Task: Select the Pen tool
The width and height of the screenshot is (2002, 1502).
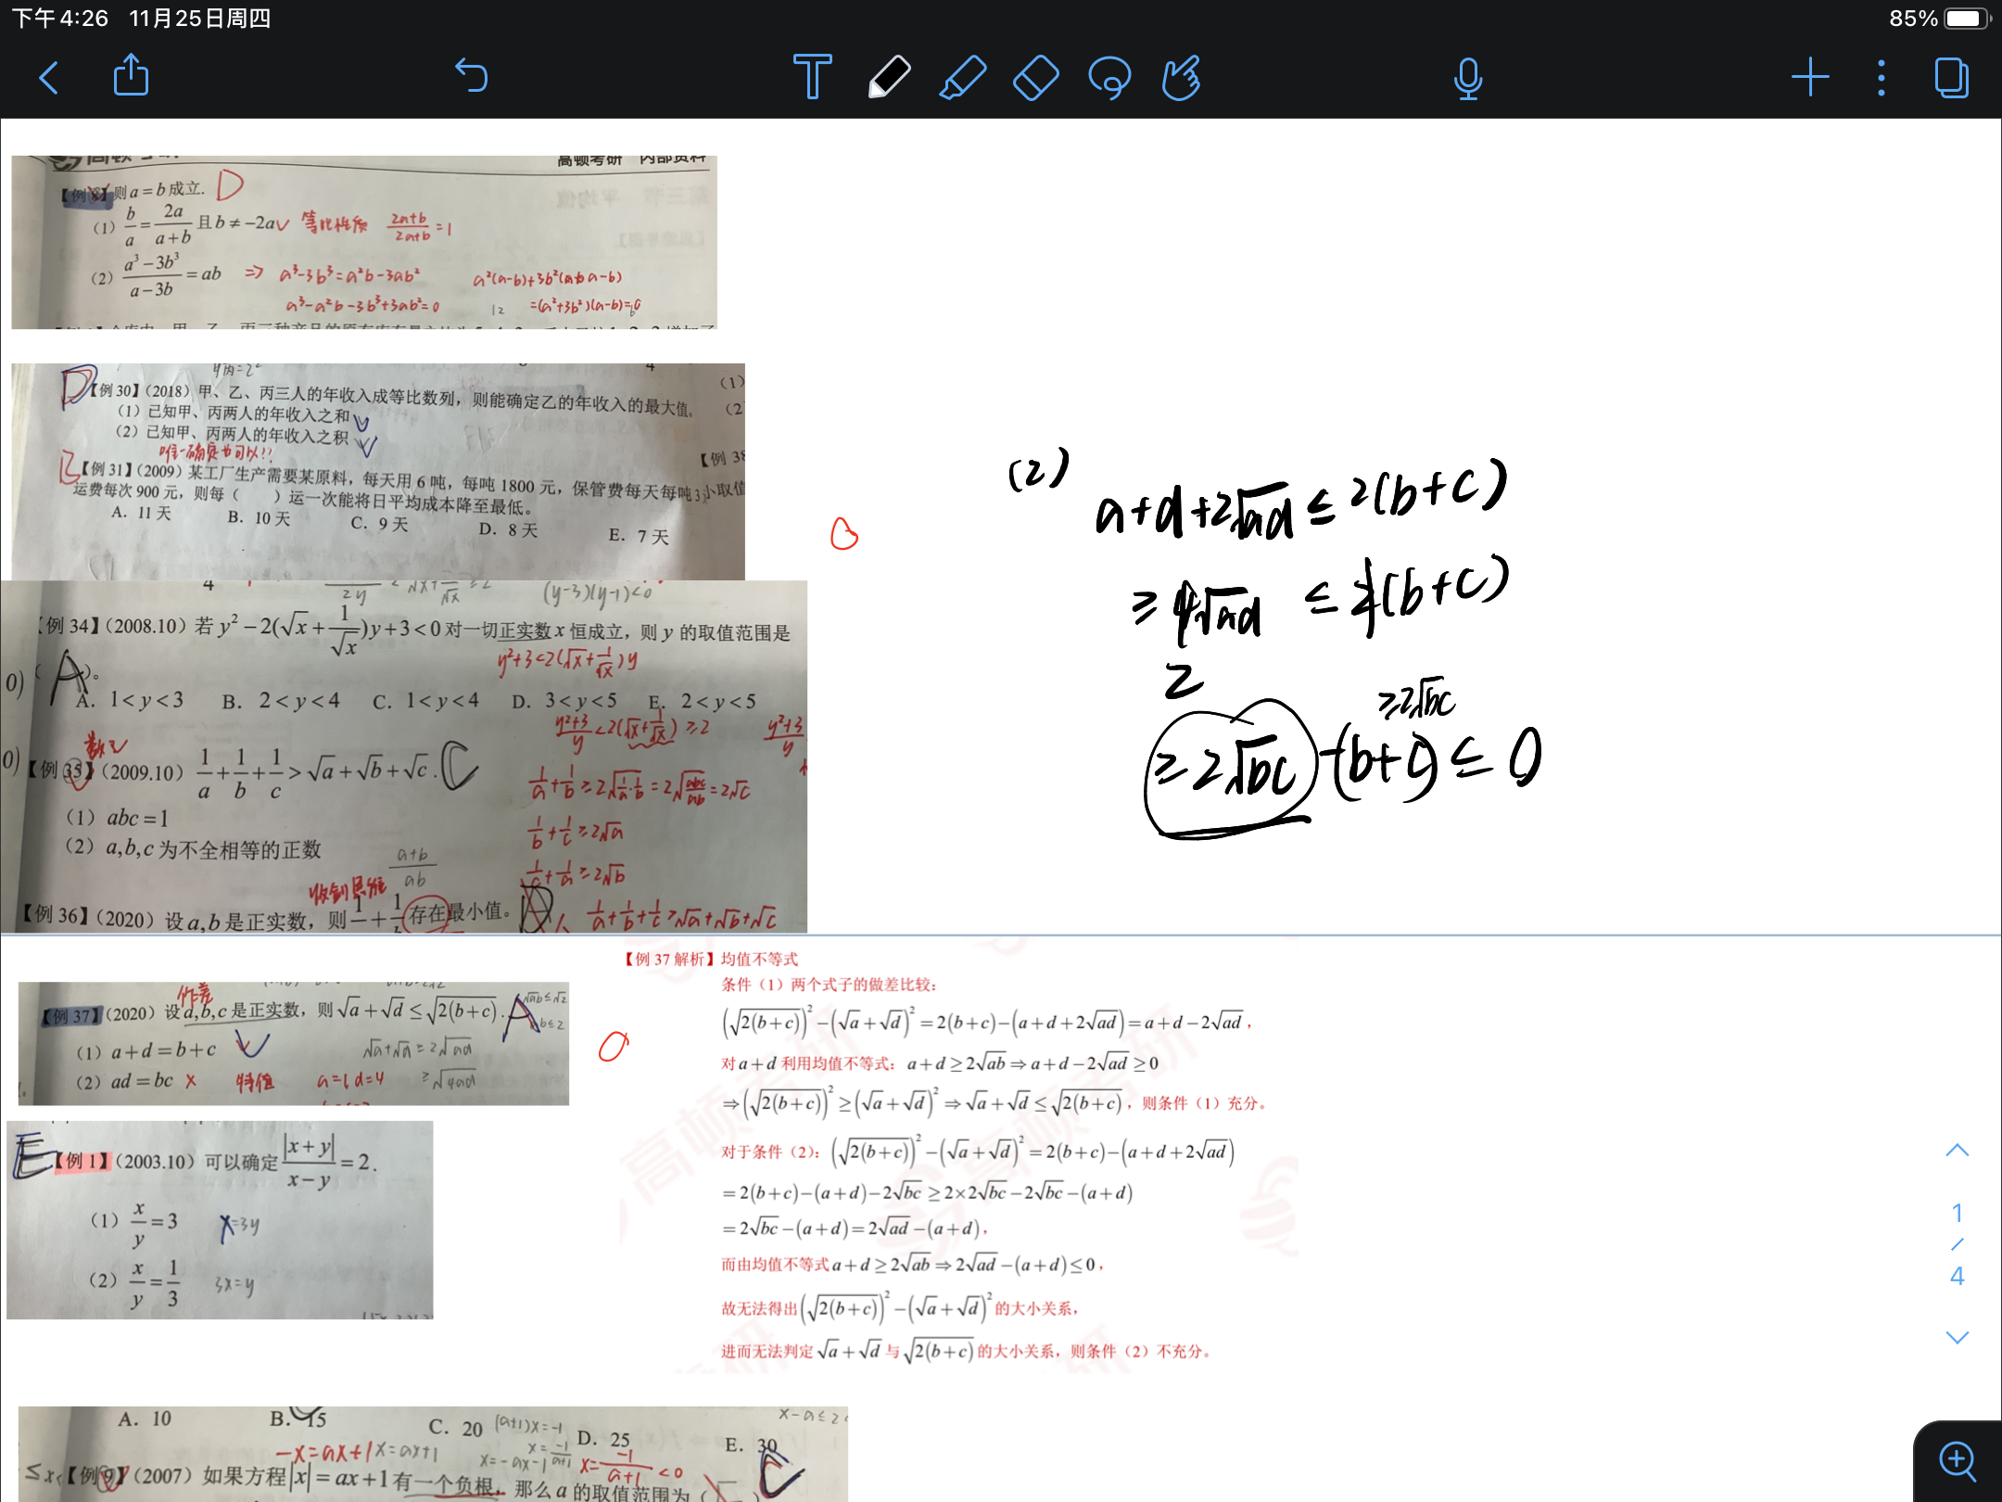Action: [x=888, y=77]
